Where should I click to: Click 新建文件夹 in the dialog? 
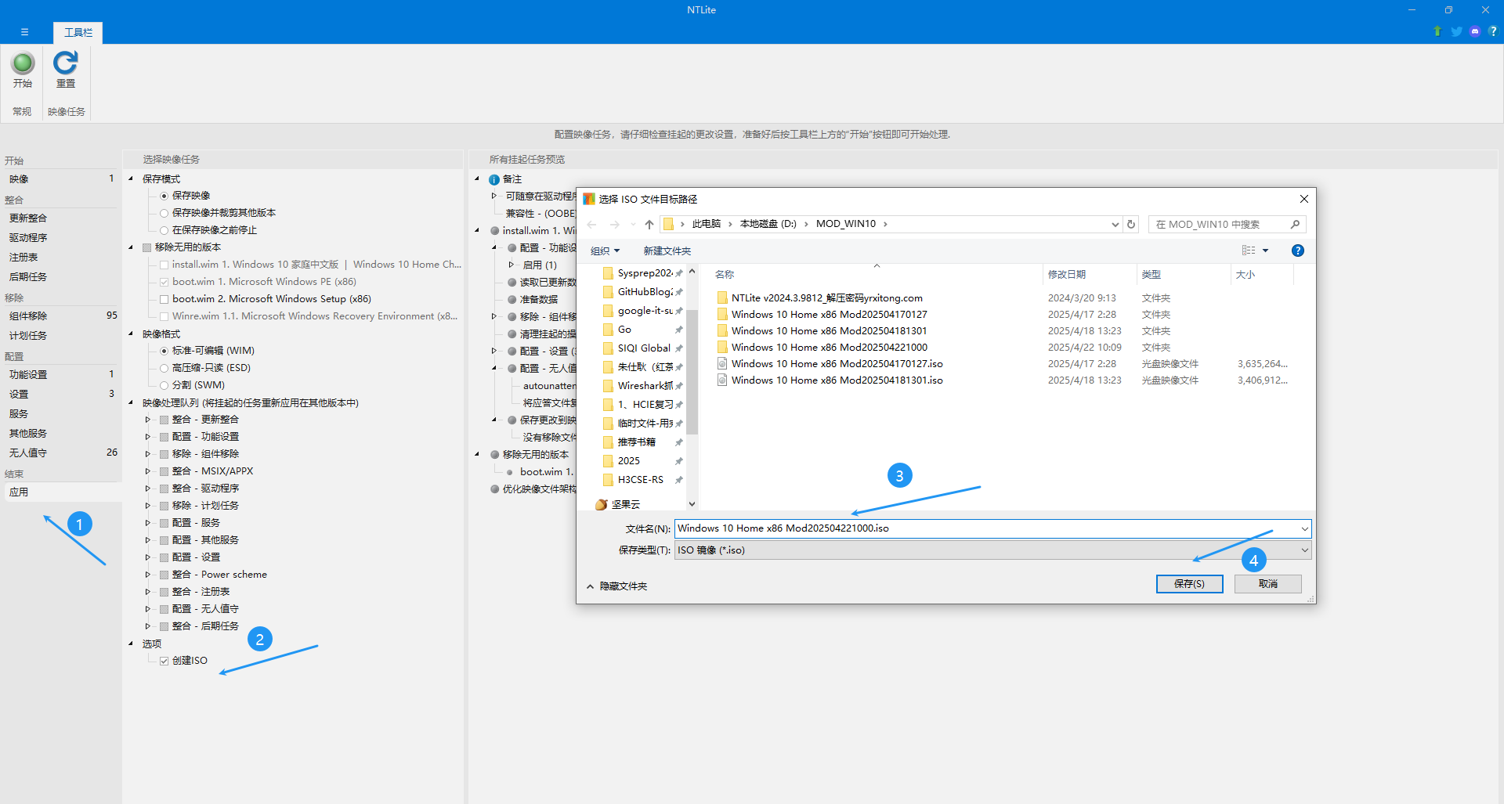click(667, 251)
